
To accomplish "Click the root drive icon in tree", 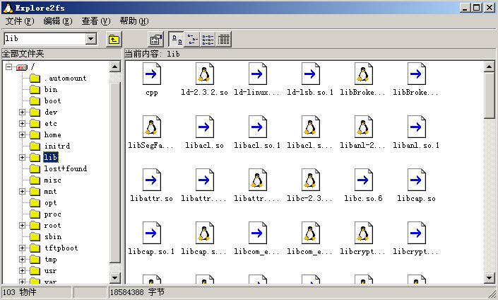I will [x=21, y=67].
